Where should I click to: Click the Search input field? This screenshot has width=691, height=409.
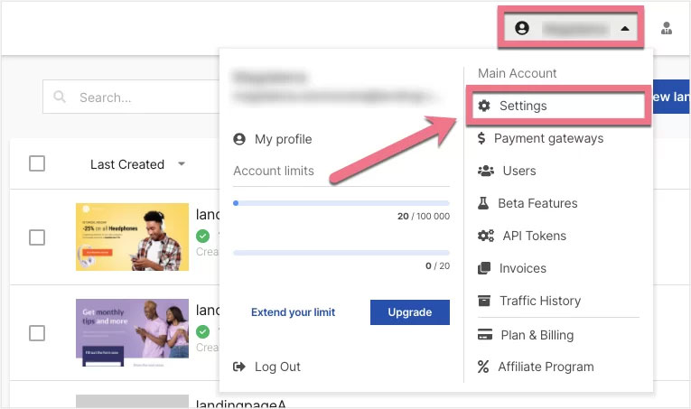[135, 98]
